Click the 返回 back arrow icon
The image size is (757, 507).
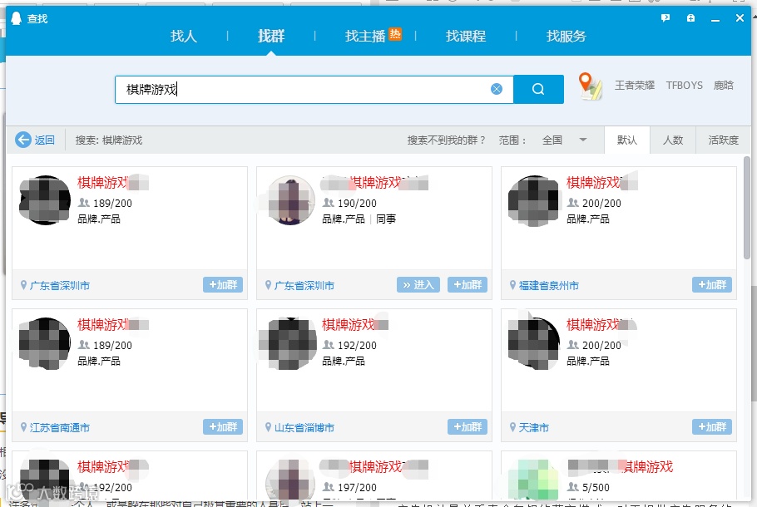click(x=23, y=140)
